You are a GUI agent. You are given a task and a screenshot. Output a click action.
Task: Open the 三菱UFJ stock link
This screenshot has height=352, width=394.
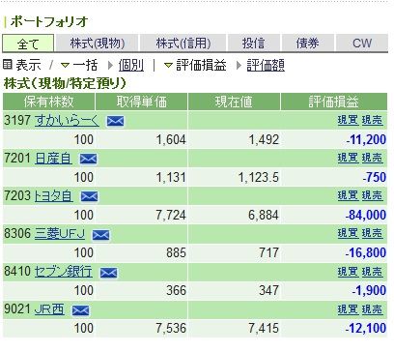(x=60, y=233)
